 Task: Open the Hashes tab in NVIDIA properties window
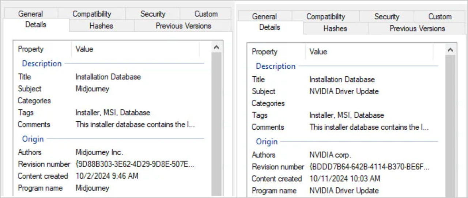pyautogui.click(x=335, y=28)
